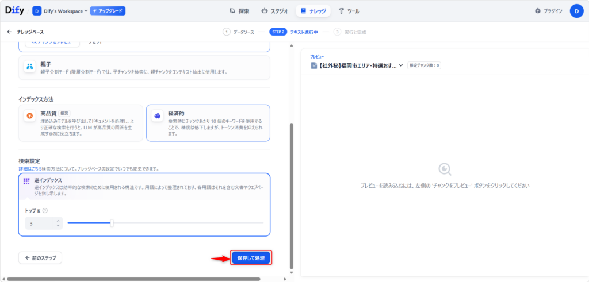Select the 経済的 index method
This screenshot has height=282, width=589.
coord(208,122)
